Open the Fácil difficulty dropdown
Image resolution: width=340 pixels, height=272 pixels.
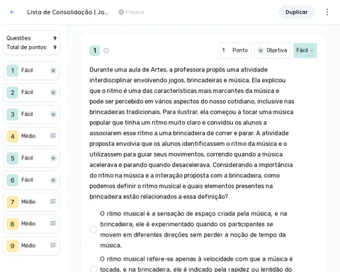(305, 50)
